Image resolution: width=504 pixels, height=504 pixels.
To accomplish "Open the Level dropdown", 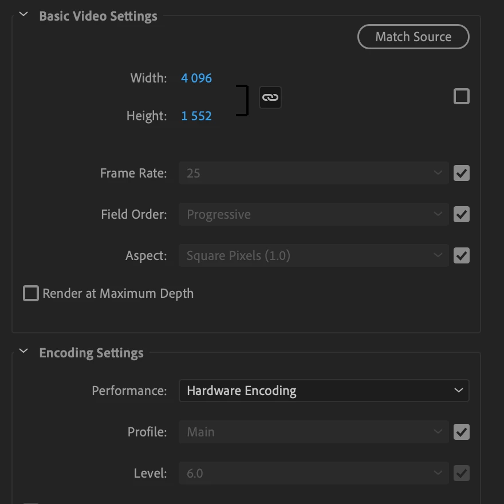I will pos(313,473).
